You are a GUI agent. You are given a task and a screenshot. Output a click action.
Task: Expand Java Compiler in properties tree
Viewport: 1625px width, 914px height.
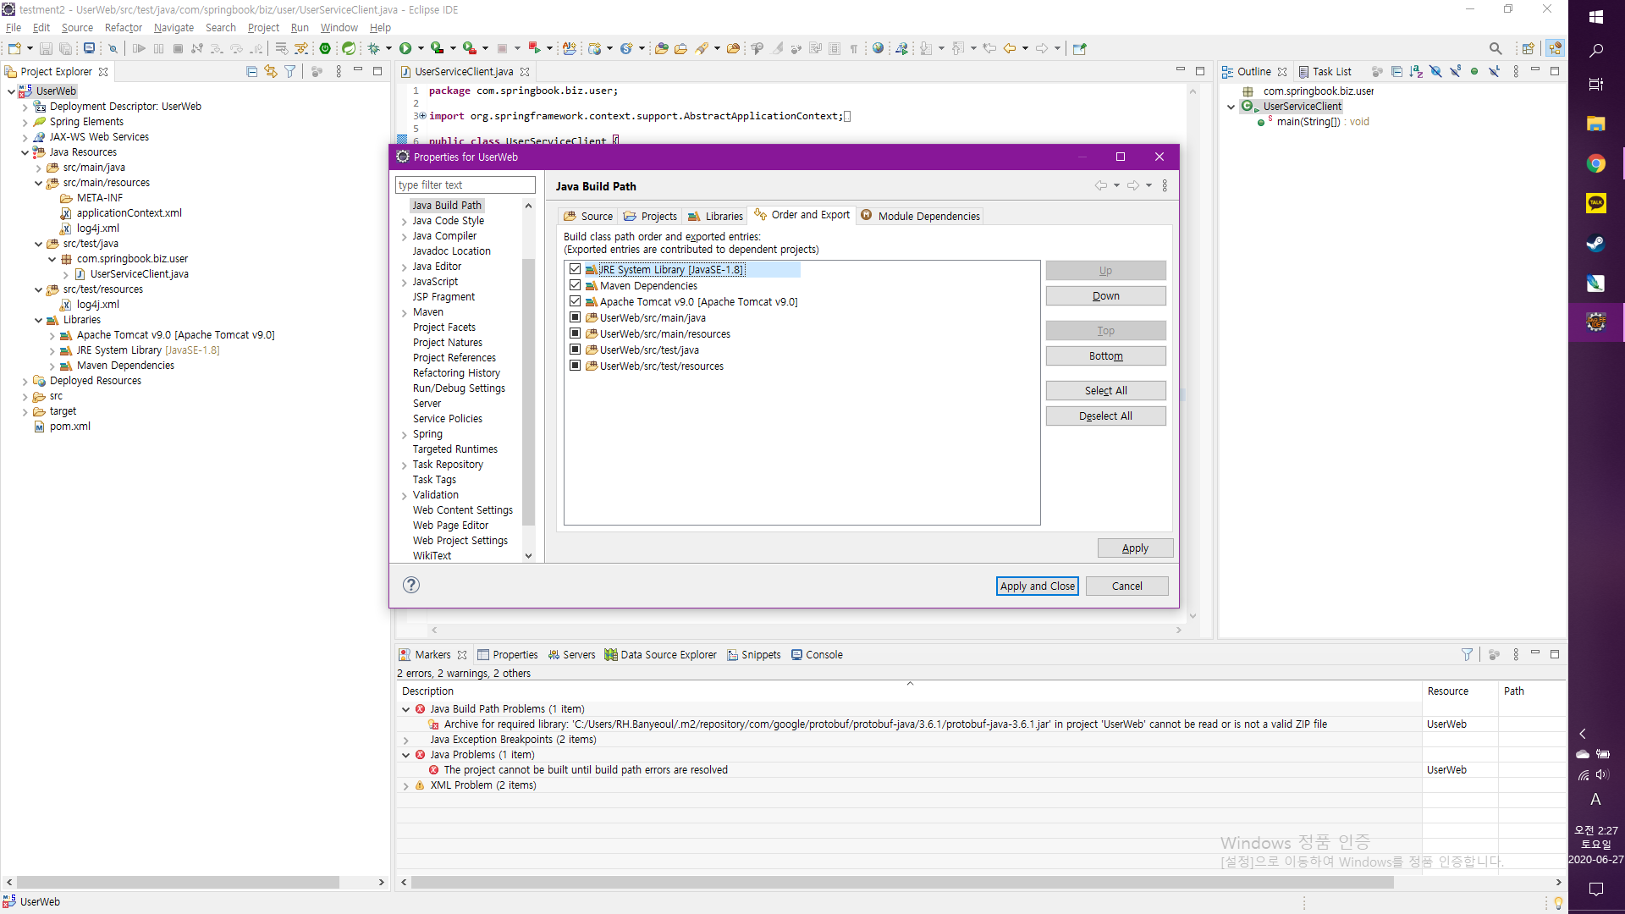coord(405,236)
